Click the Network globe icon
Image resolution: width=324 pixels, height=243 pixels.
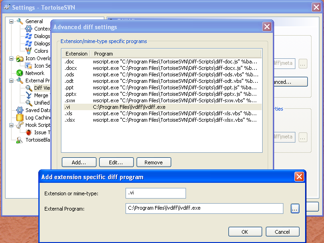(20, 73)
